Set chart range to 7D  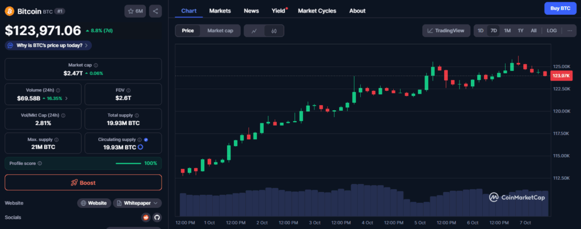pos(494,31)
